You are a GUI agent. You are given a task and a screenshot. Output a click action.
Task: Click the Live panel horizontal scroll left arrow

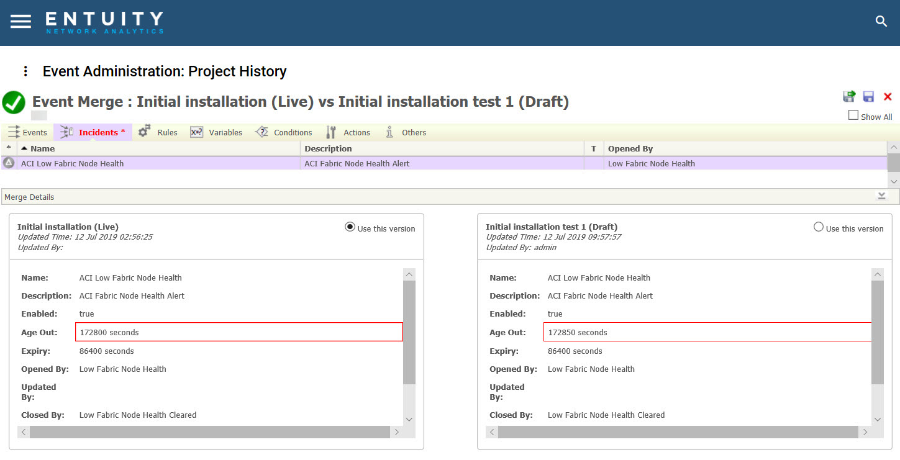[24, 432]
